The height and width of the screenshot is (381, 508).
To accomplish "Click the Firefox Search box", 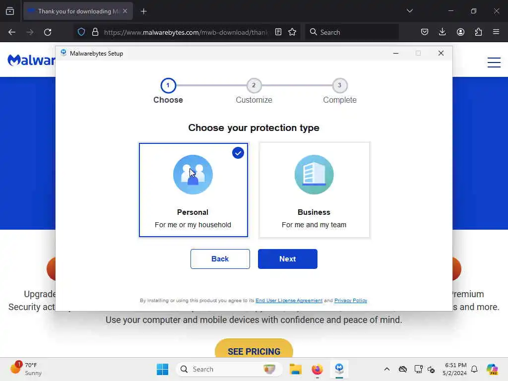I will click(352, 32).
